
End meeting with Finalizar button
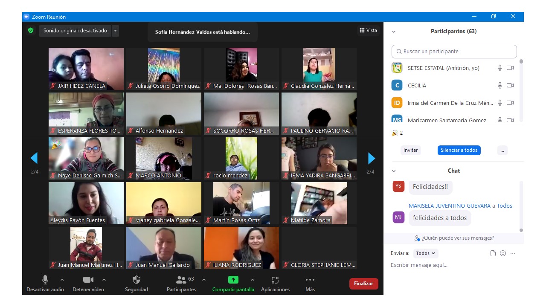[x=363, y=284]
